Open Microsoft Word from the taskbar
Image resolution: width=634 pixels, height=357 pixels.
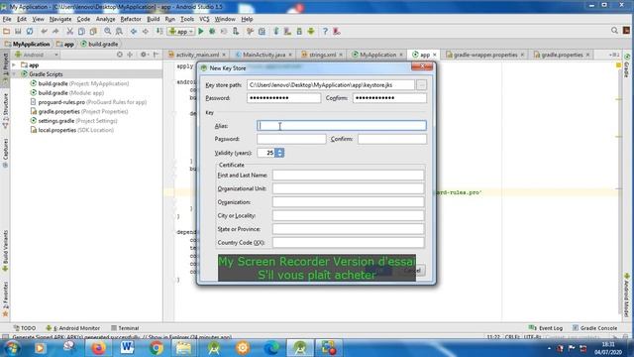[127, 348]
